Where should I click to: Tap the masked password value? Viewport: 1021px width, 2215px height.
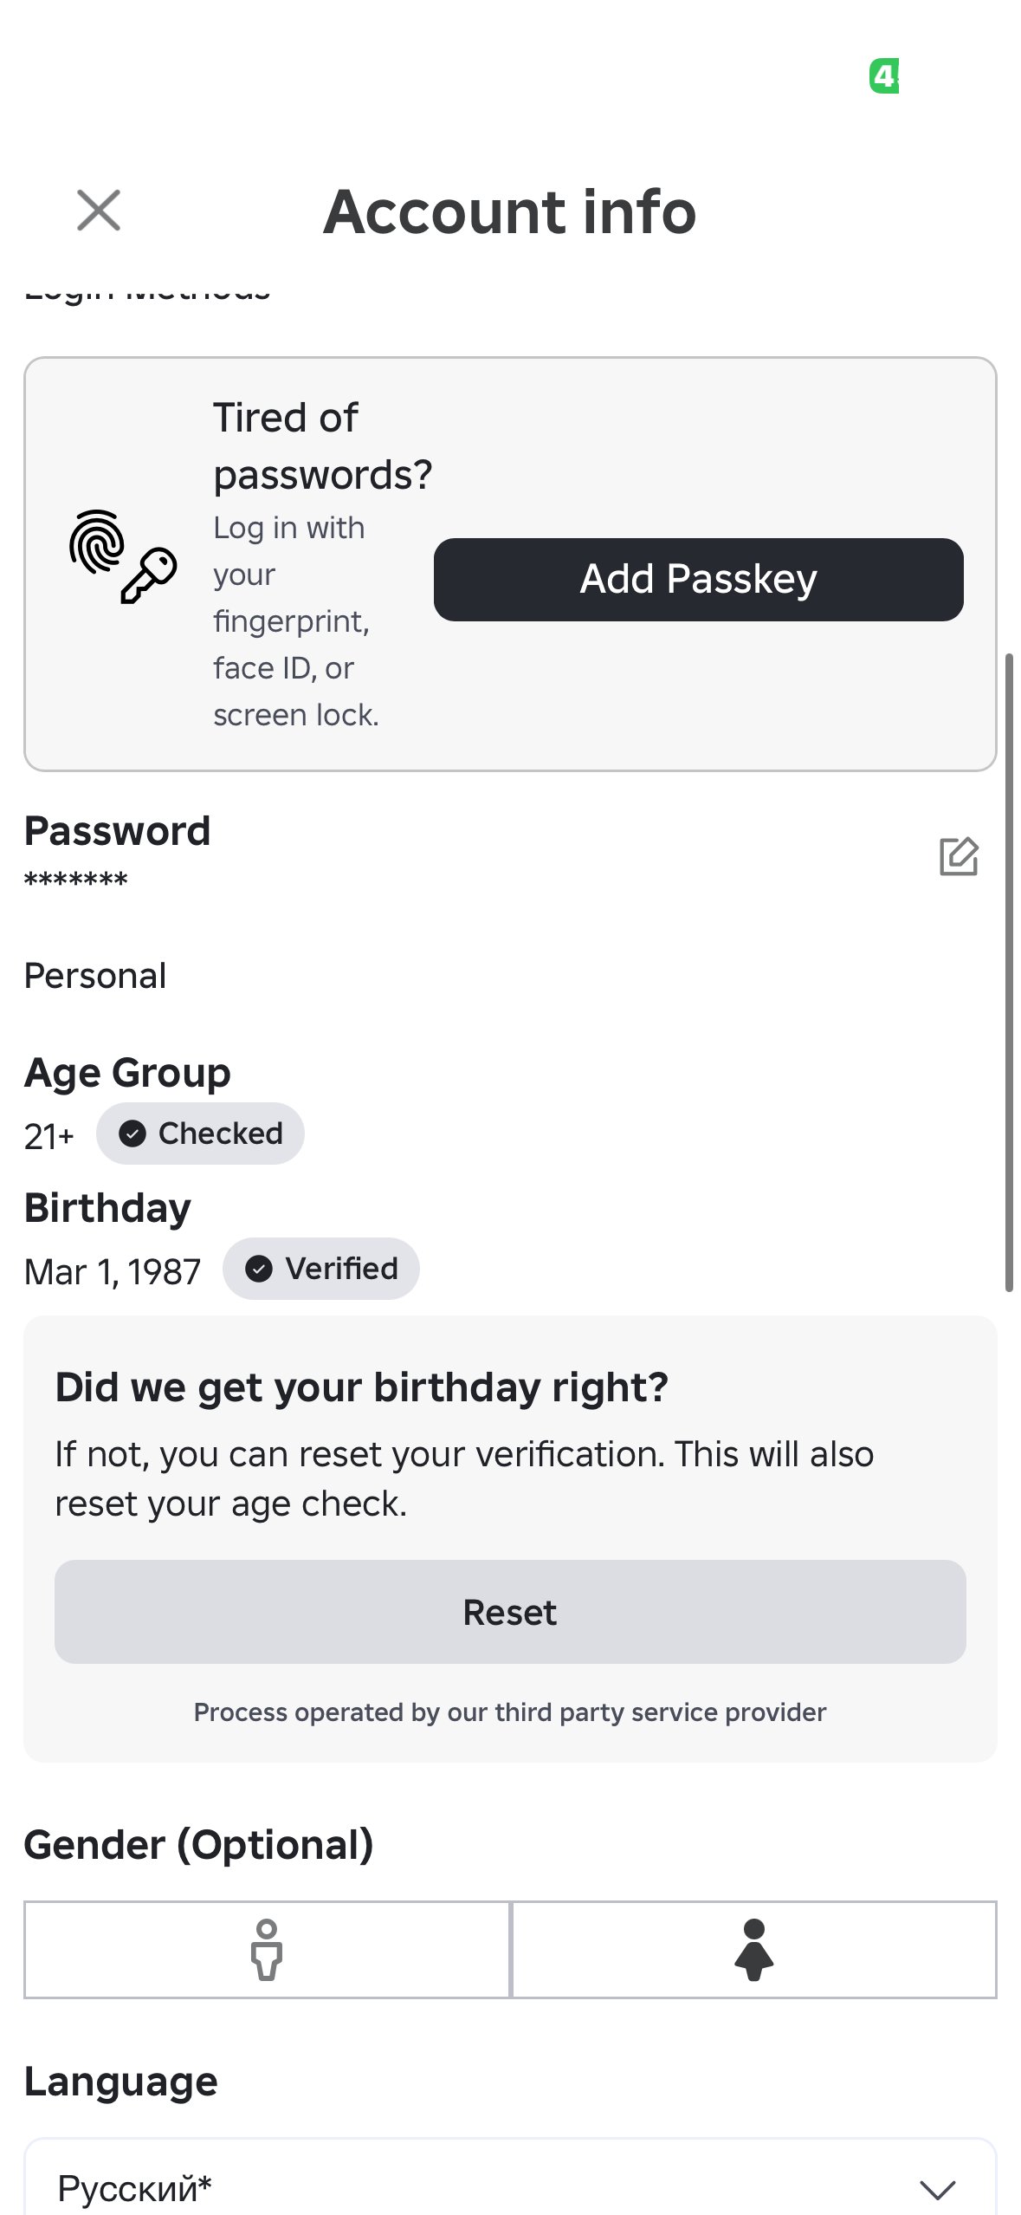coord(76,880)
